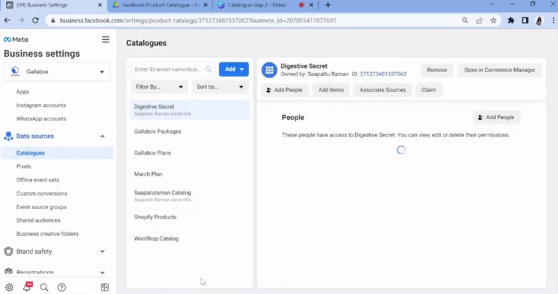The height and width of the screenshot is (294, 558).
Task: Click the Data sources icon
Action: [9, 136]
